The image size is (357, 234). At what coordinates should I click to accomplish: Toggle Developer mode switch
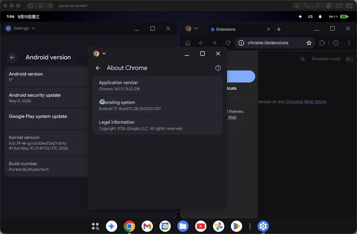pos(349,59)
